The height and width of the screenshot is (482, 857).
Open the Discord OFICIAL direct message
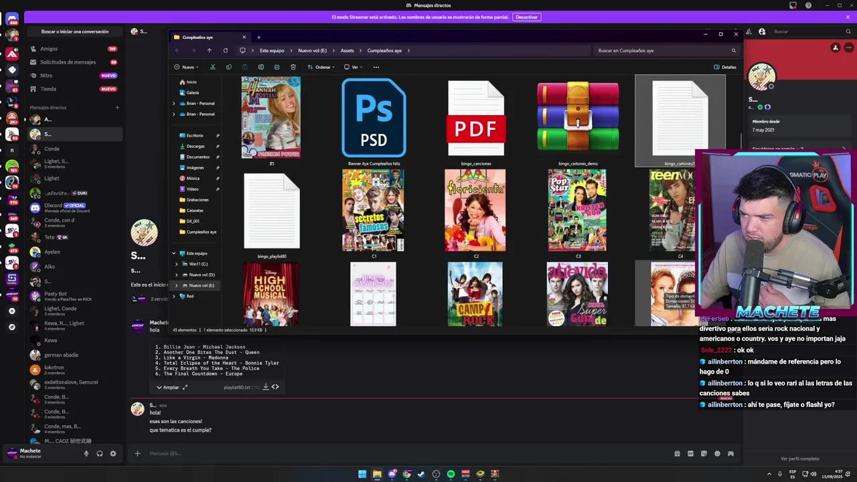[74, 208]
